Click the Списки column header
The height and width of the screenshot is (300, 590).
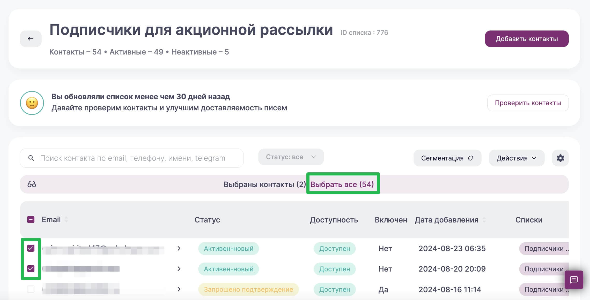coord(529,220)
